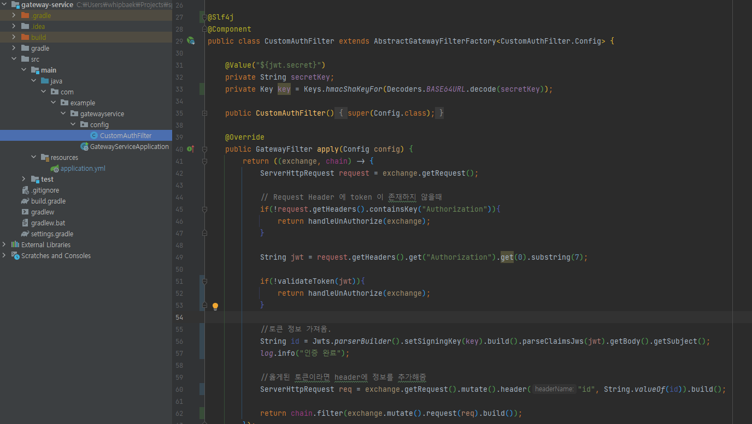Click the resources folder icon
Image resolution: width=752 pixels, height=424 pixels.
45,157
